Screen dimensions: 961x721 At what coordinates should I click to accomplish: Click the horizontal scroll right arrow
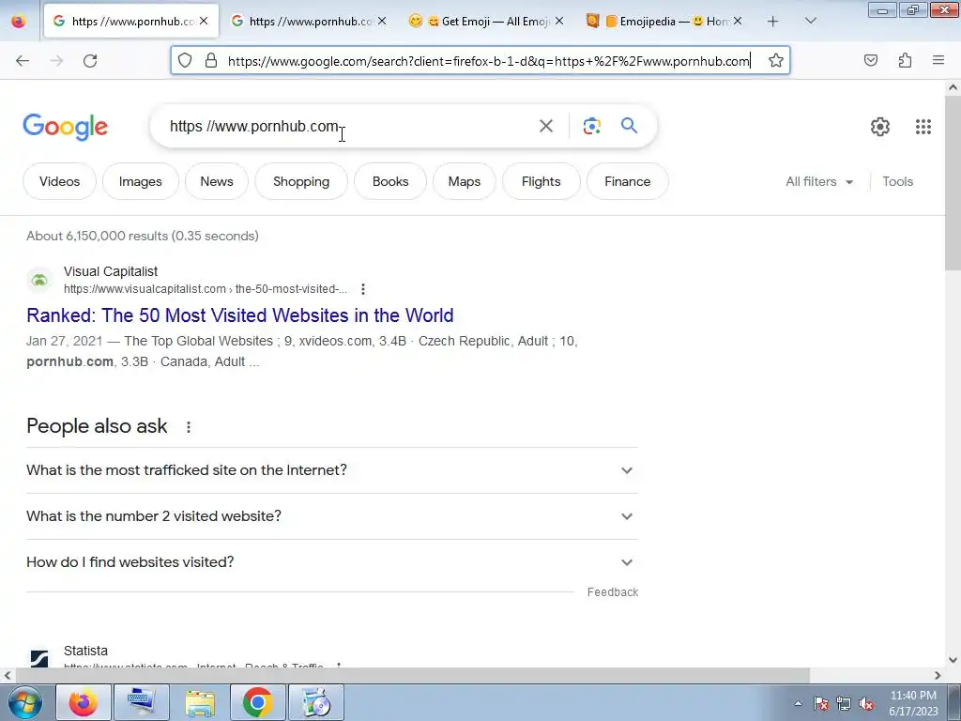tap(938, 675)
